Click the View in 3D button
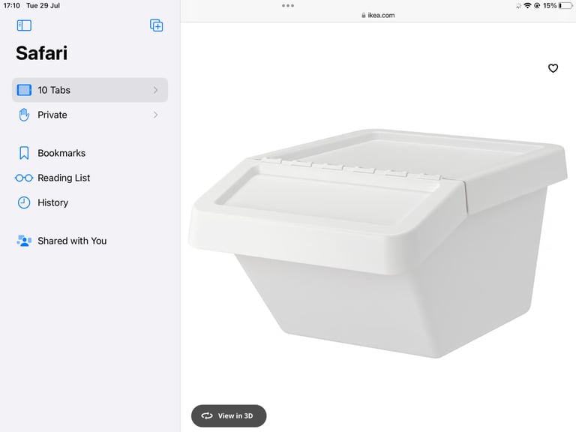Image resolution: width=576 pixels, height=432 pixels. [x=229, y=415]
